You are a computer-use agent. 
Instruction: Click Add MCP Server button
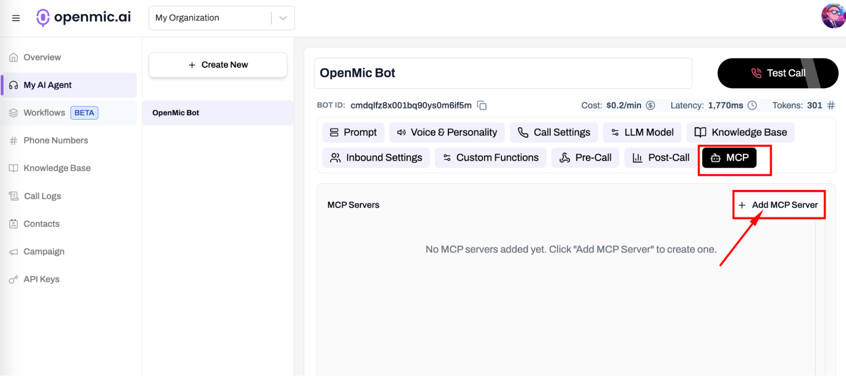coord(779,205)
